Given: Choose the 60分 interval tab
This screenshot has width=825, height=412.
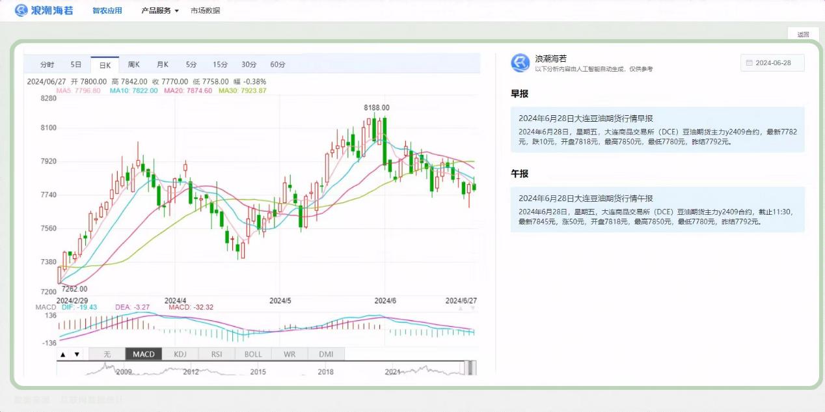Looking at the screenshot, I should pos(278,64).
